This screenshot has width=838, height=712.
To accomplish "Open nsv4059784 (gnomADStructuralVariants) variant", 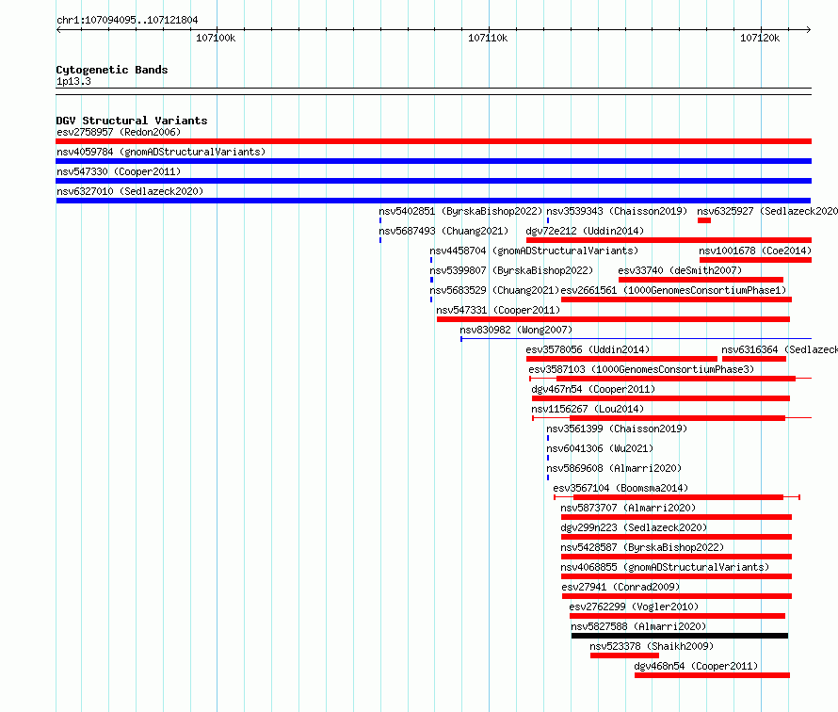I will 161,152.
